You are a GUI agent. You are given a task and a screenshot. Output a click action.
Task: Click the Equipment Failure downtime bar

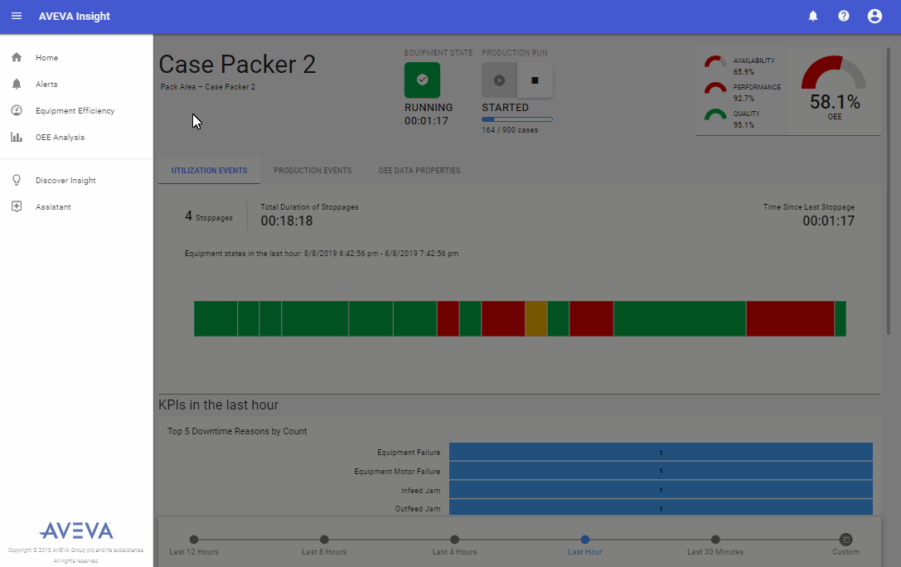click(x=661, y=452)
